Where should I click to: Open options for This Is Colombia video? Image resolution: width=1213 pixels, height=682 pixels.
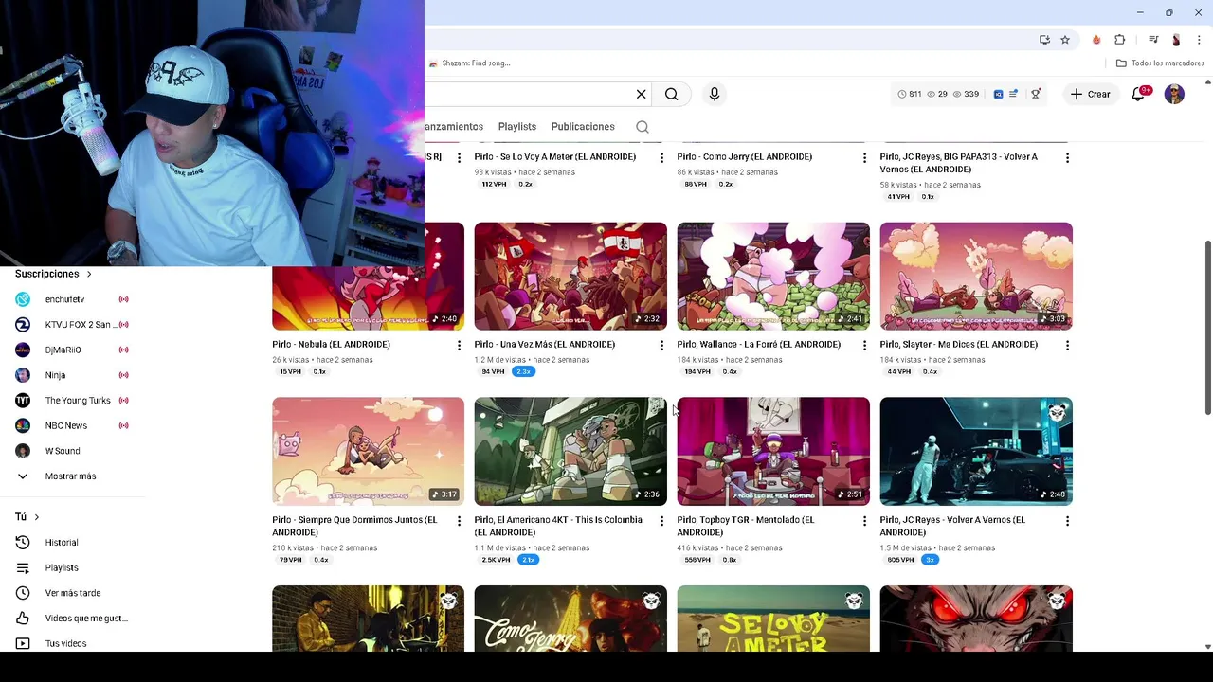(661, 521)
